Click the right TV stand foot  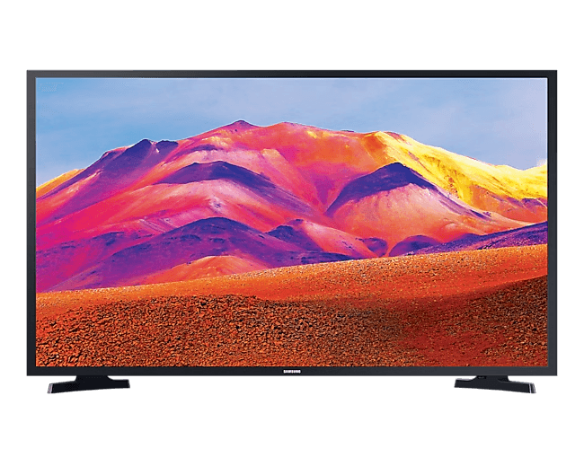[x=495, y=384]
